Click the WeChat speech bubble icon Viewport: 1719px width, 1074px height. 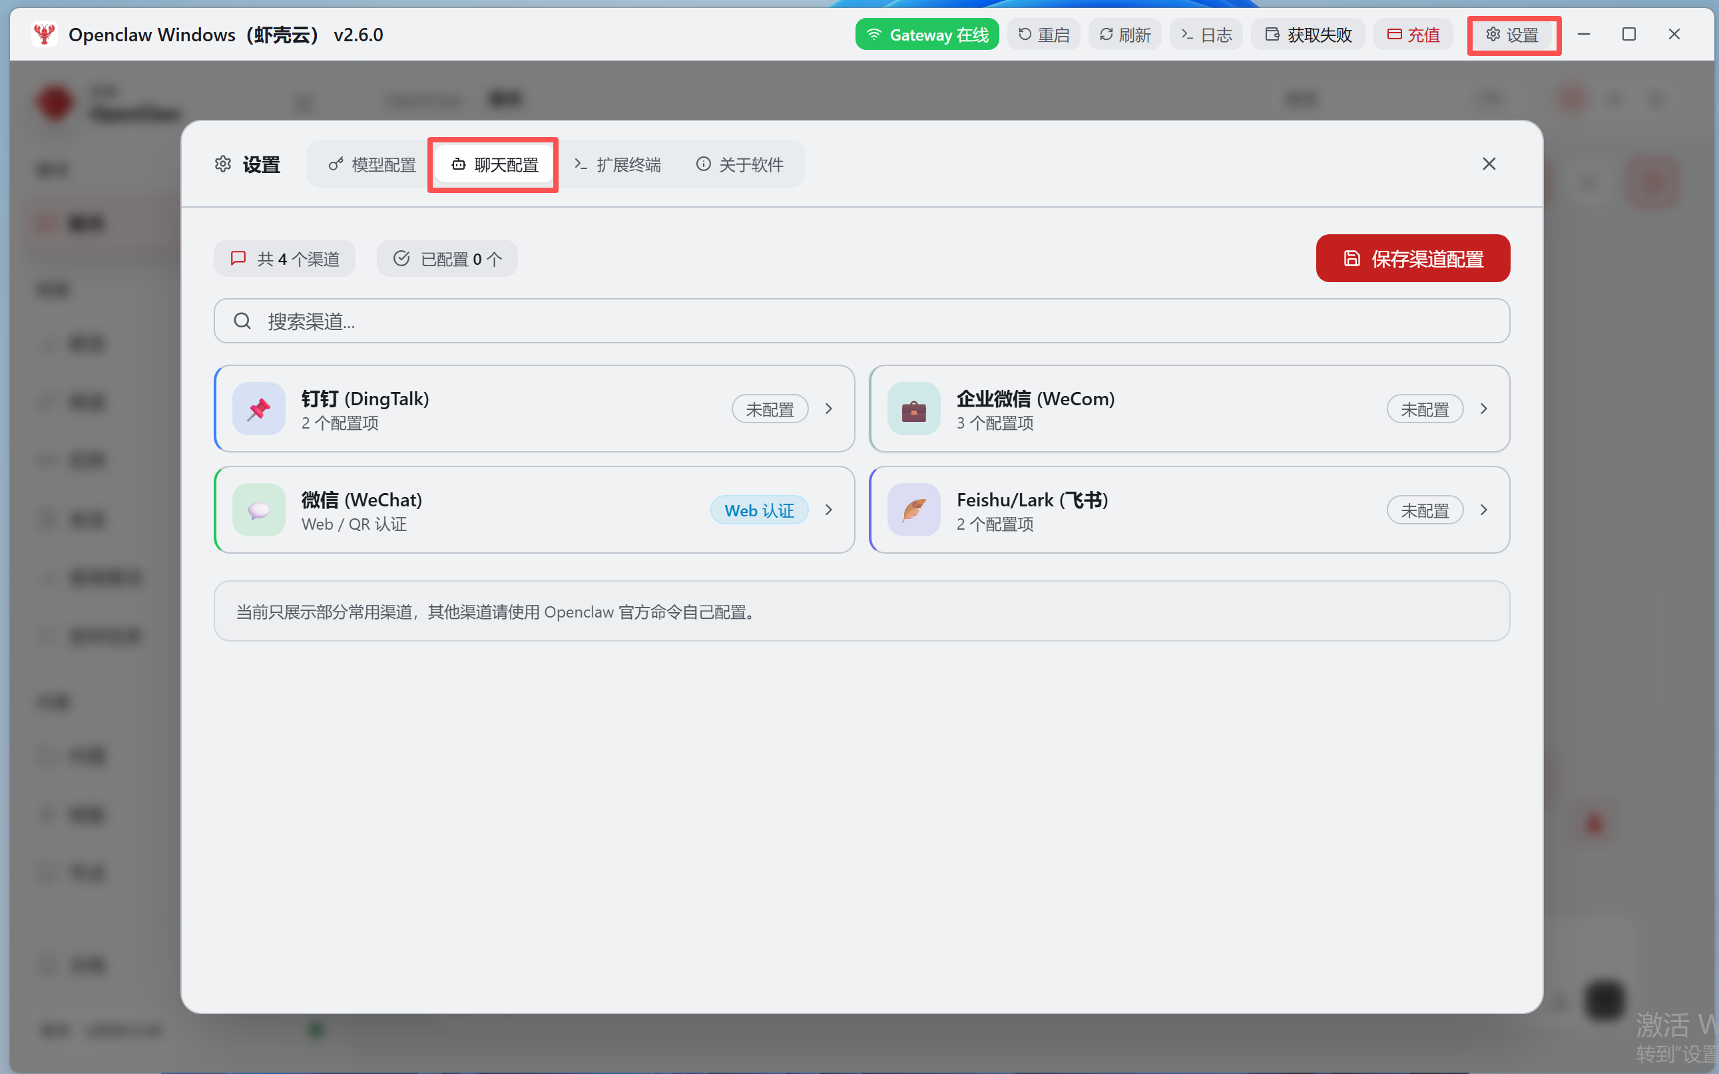tap(259, 510)
